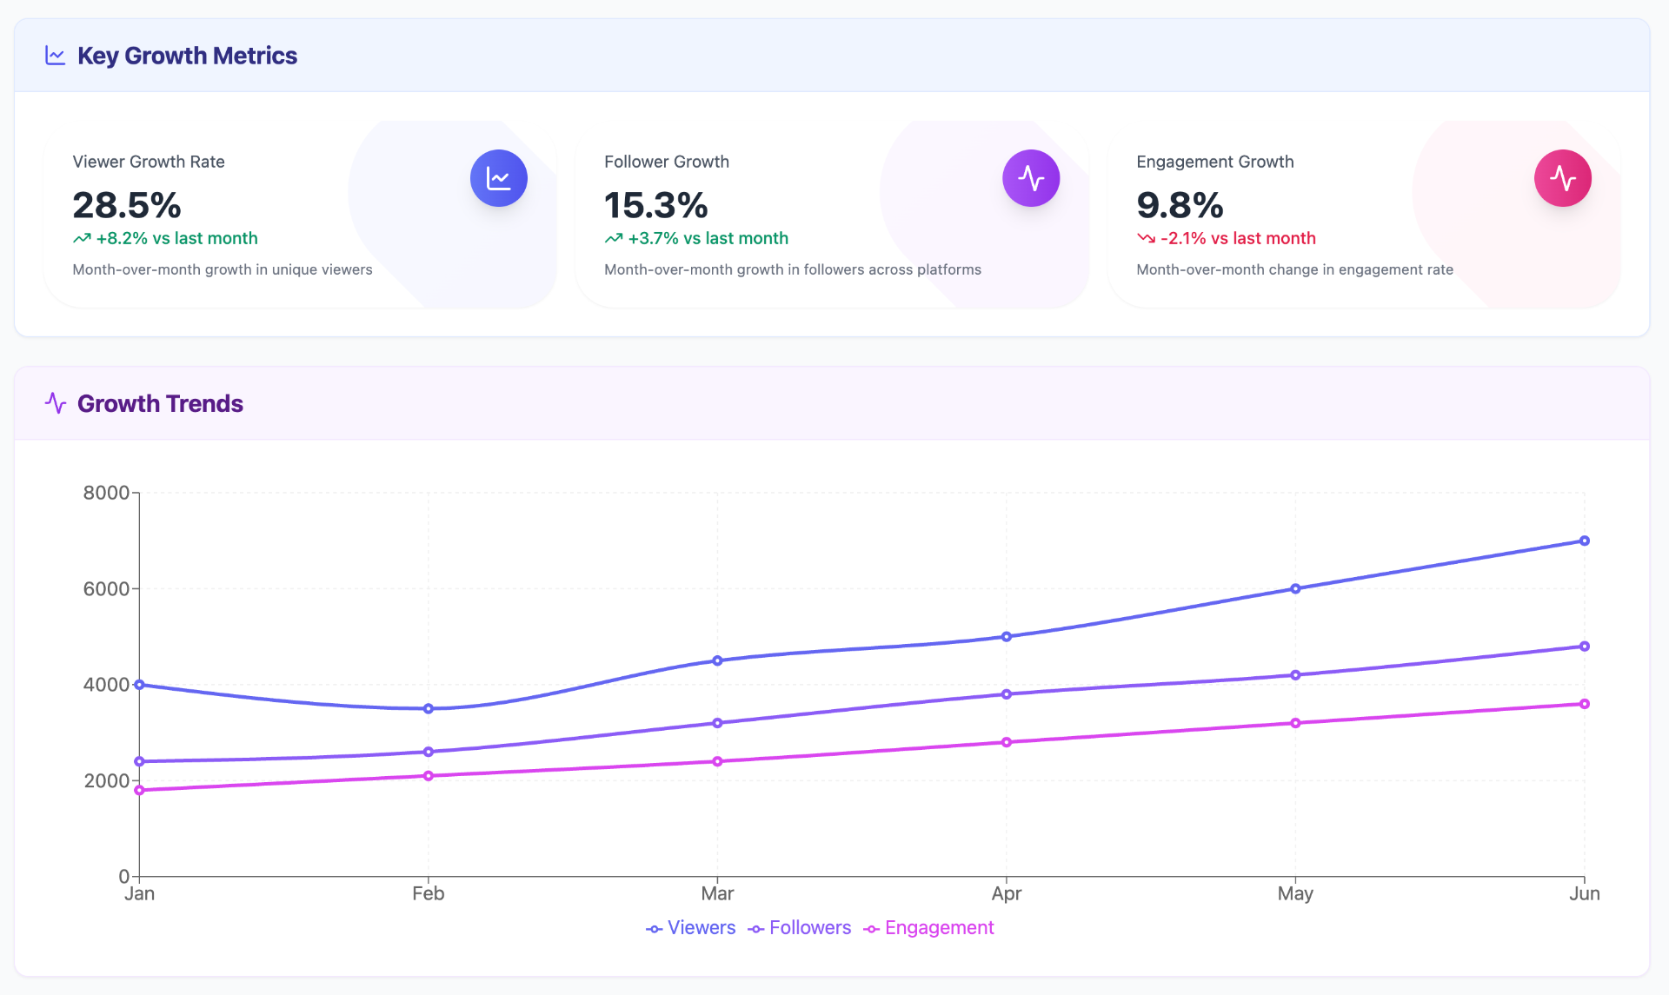Screen dimensions: 1669x995
Task: Click the line chart icon beside Key Growth Metrics
Action: tap(56, 56)
